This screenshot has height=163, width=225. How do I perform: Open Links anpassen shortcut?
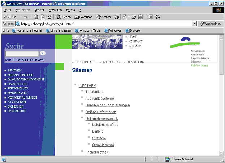(59, 30)
